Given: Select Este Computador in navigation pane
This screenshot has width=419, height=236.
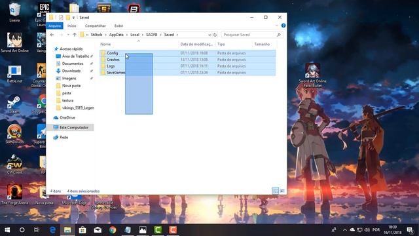Looking at the screenshot, I should click(74, 127).
